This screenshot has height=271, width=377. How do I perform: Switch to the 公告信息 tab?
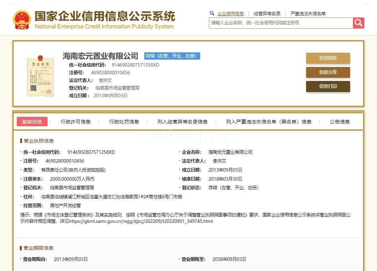339,122
